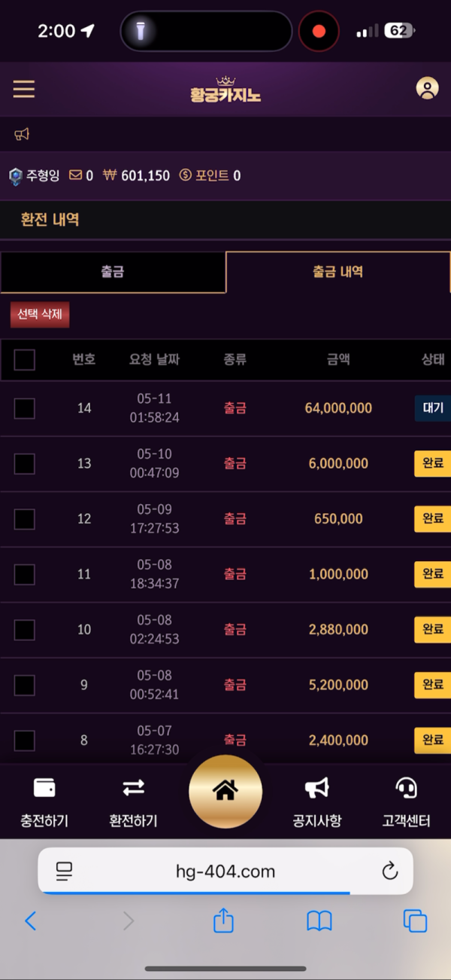Check the checkbox for row 14

pos(25,408)
